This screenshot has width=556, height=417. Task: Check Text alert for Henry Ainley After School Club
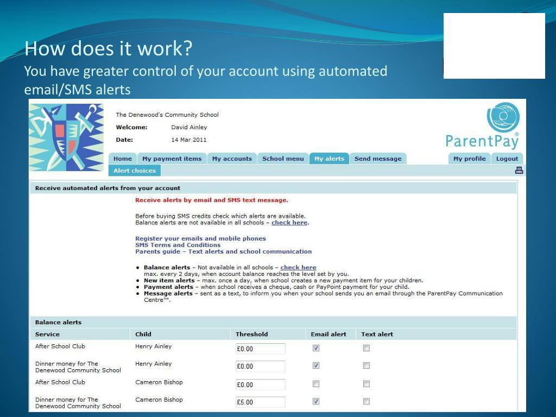[367, 348]
